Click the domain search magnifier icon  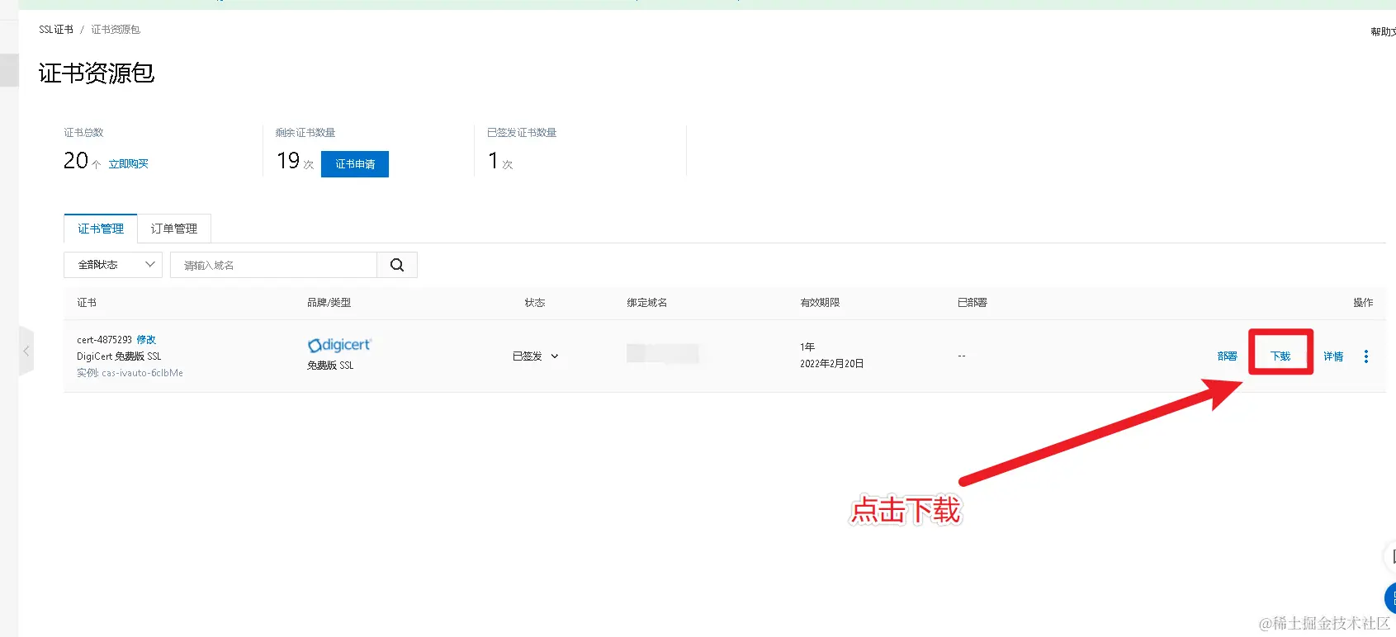[x=397, y=265]
